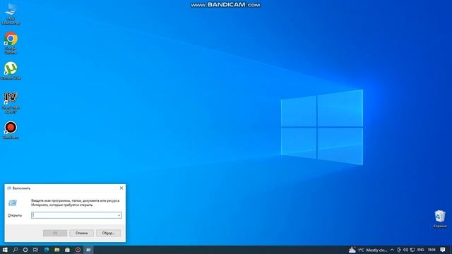Open network status tray icon
The height and width of the screenshot is (254, 452).
(412, 250)
